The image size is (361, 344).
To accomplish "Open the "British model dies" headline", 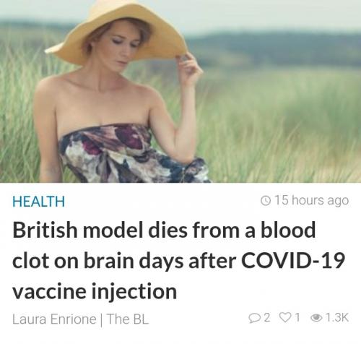I will (178, 261).
